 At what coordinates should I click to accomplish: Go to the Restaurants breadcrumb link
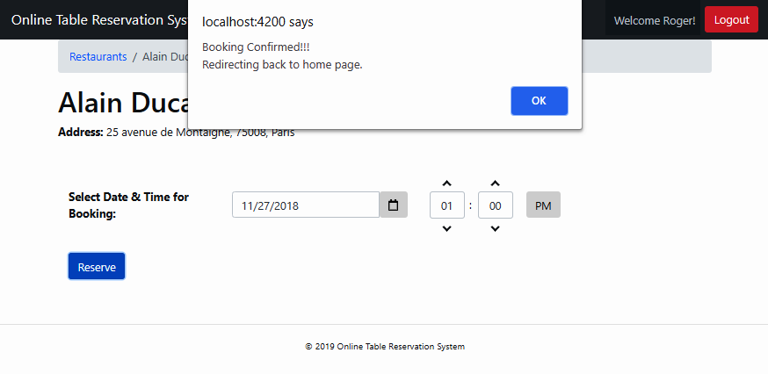(x=98, y=56)
